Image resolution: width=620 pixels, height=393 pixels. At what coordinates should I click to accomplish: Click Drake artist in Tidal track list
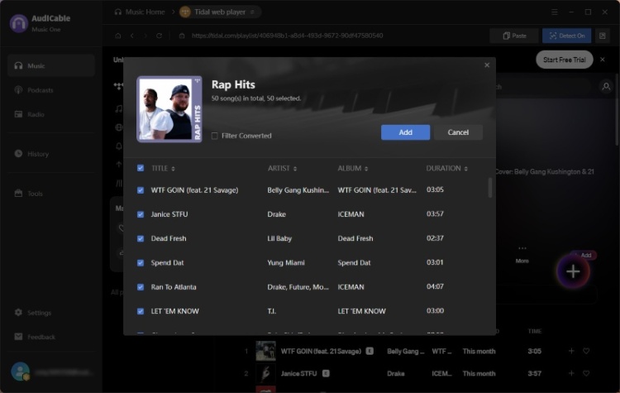tap(395, 373)
